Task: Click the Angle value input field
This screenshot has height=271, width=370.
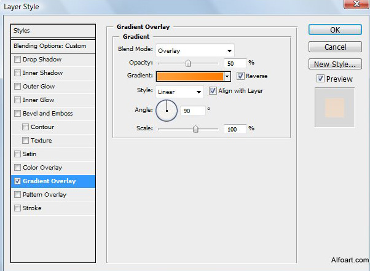Action: 192,111
